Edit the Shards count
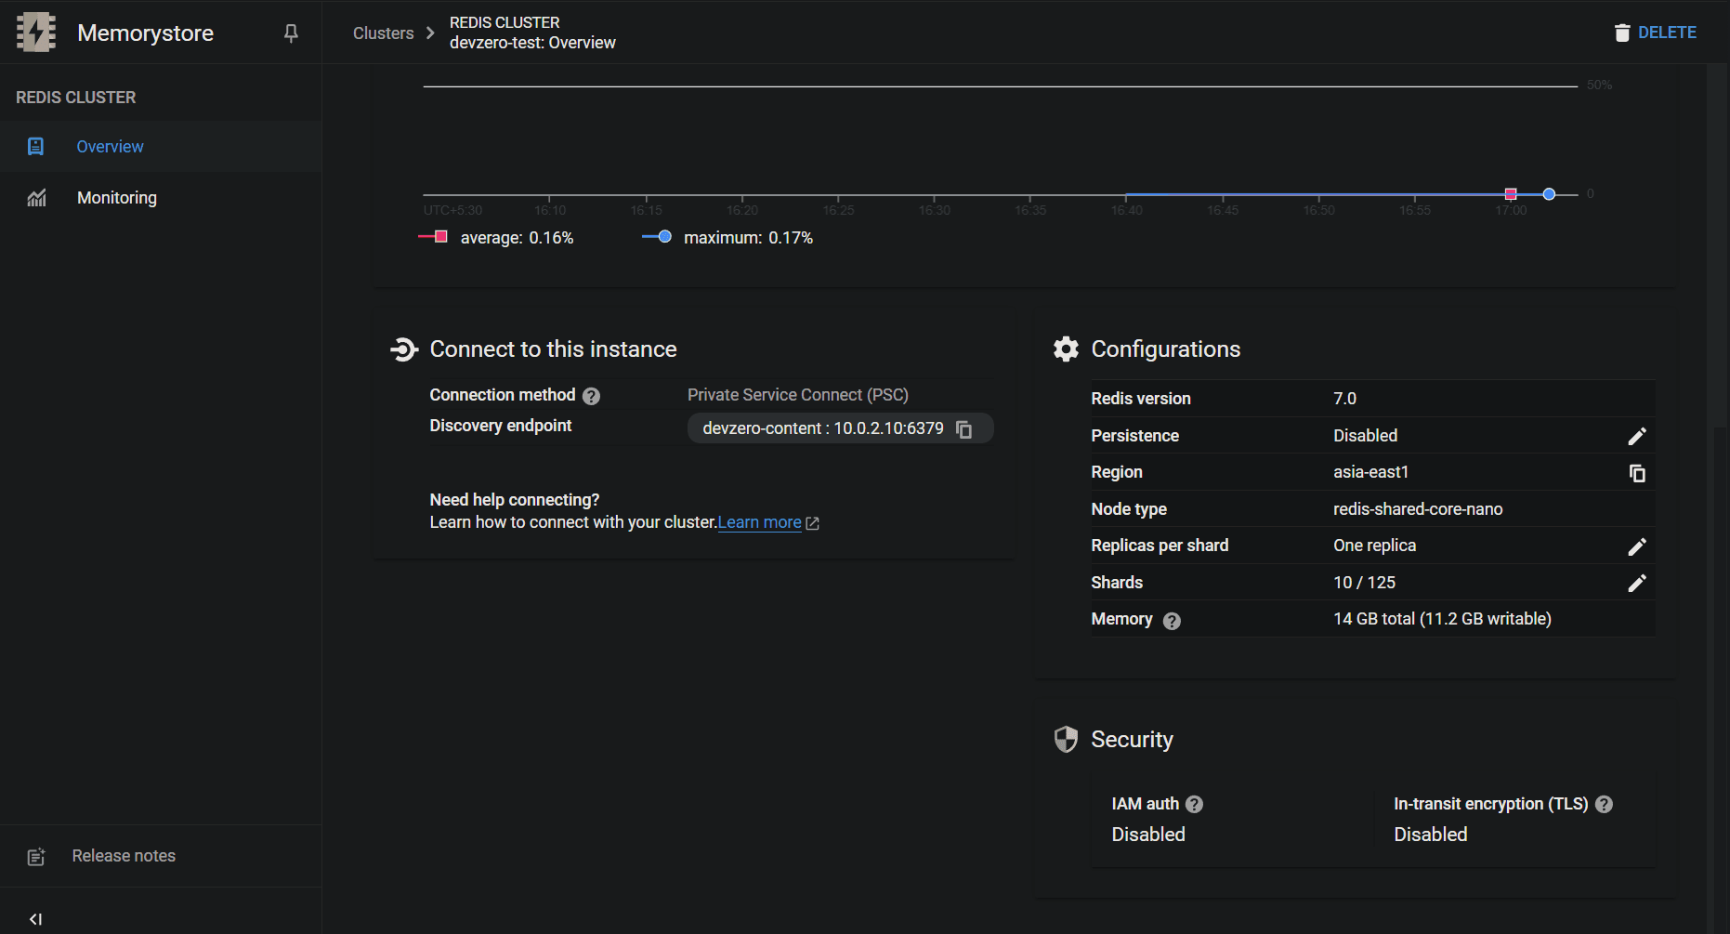Image resolution: width=1730 pixels, height=934 pixels. pos(1637,583)
